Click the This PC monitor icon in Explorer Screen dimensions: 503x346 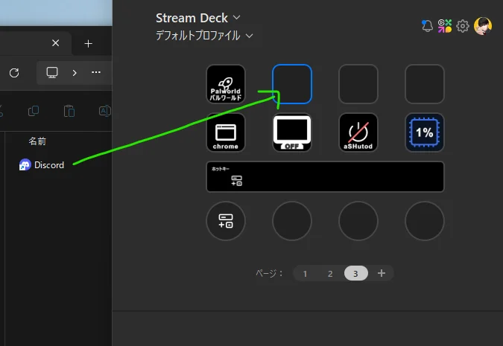click(52, 72)
